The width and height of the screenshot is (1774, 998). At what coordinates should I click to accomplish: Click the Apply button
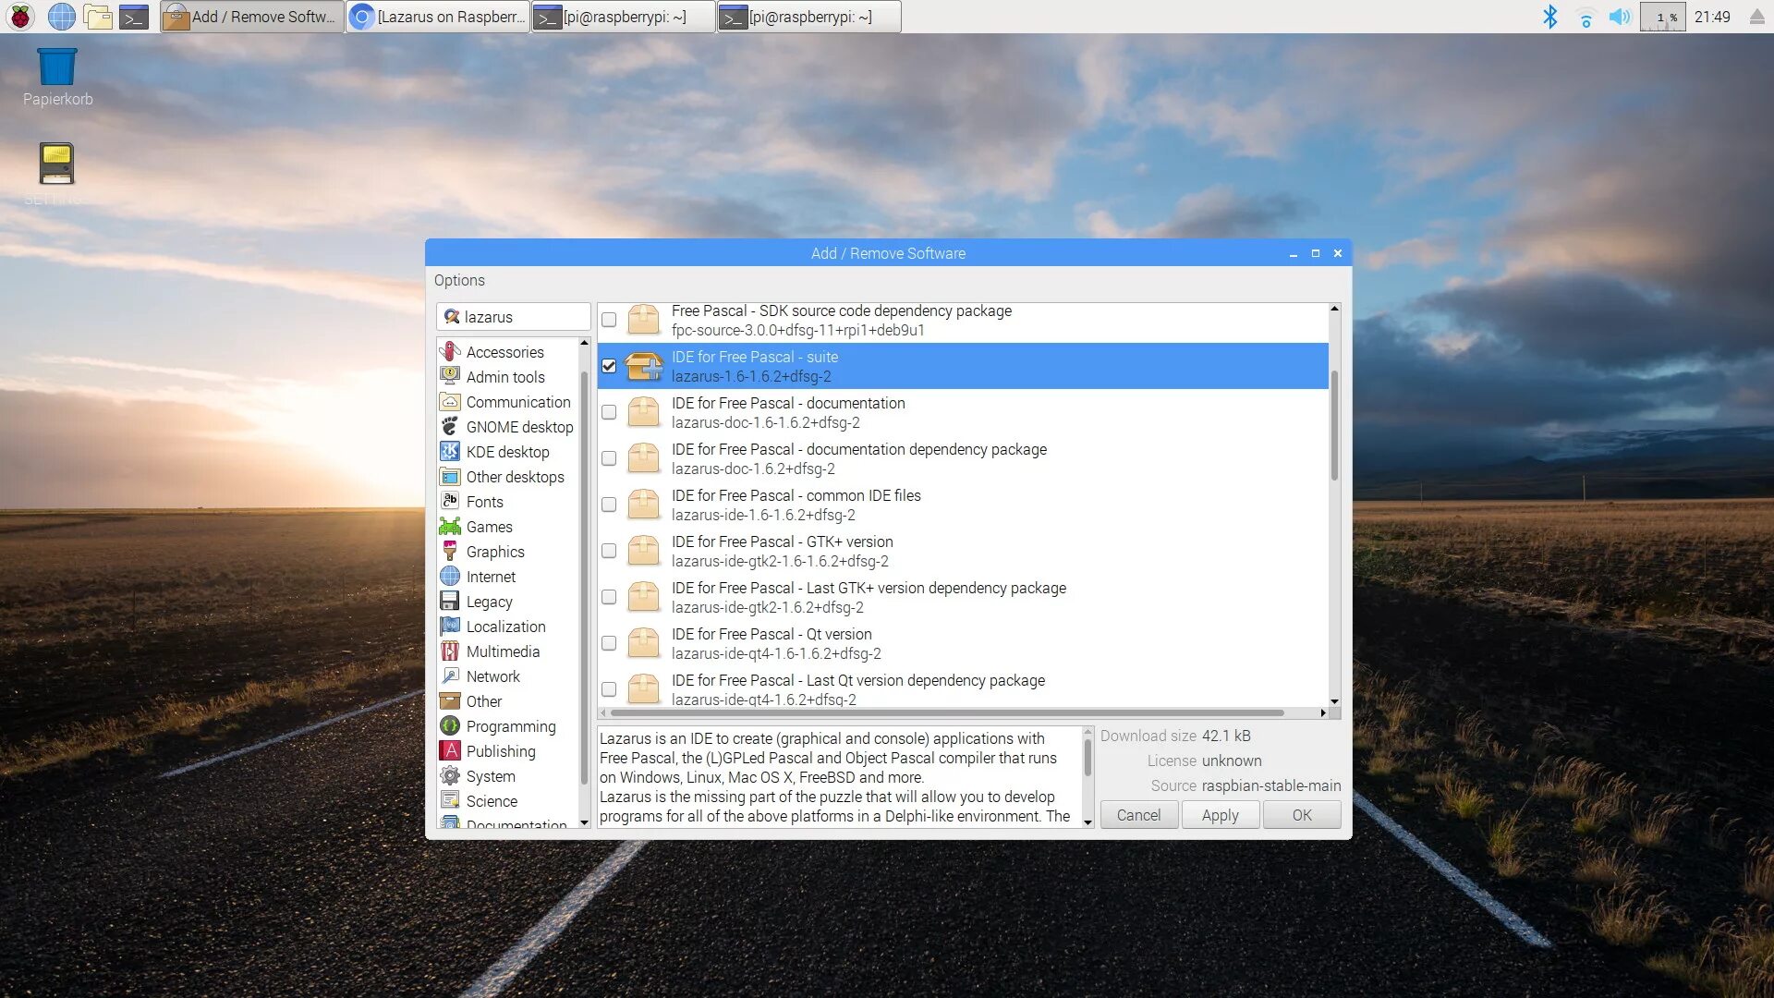[1220, 814]
